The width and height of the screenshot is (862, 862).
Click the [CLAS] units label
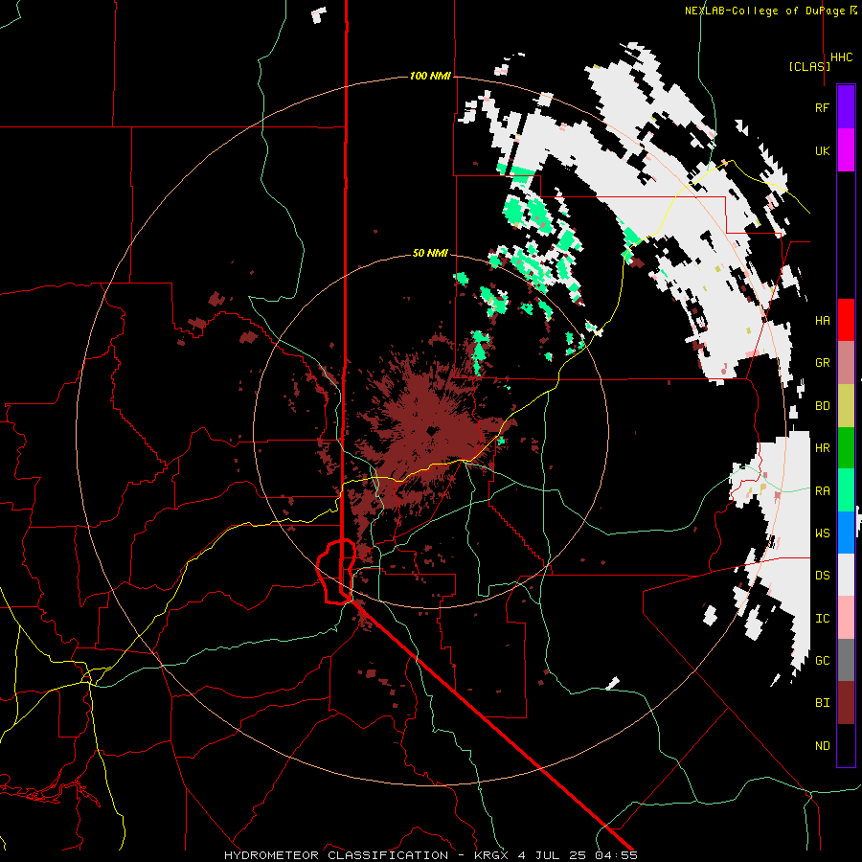tap(809, 66)
